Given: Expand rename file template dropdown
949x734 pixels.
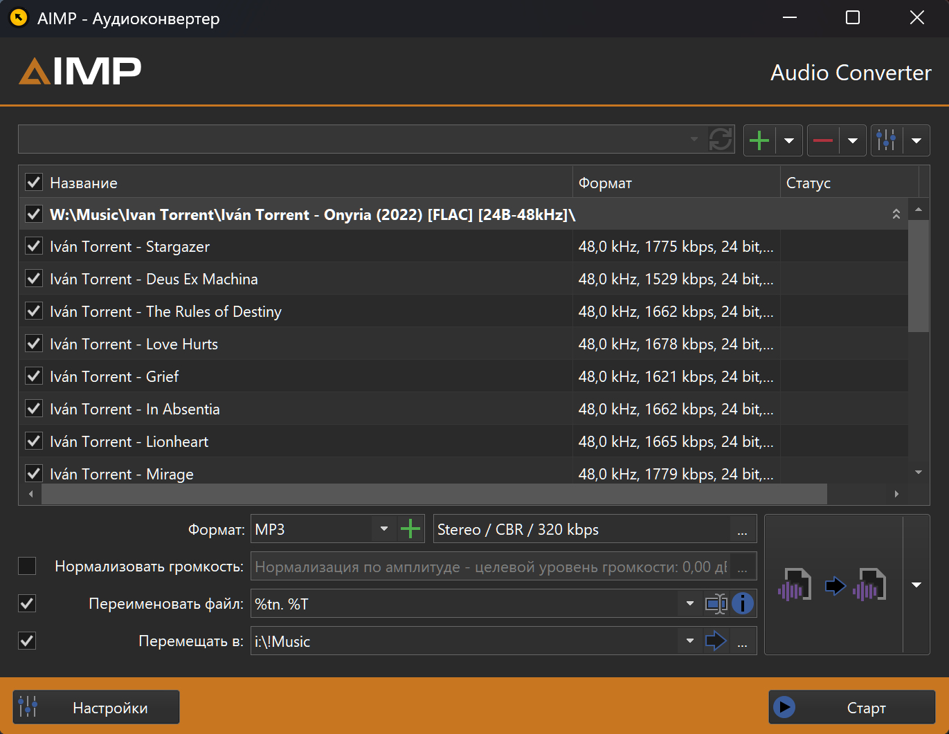Looking at the screenshot, I should click(x=690, y=604).
